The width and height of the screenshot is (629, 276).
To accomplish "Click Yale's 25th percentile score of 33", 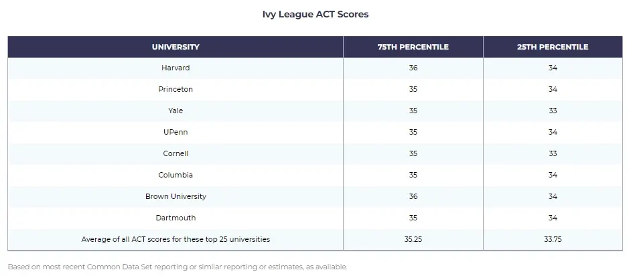I will click(x=552, y=111).
